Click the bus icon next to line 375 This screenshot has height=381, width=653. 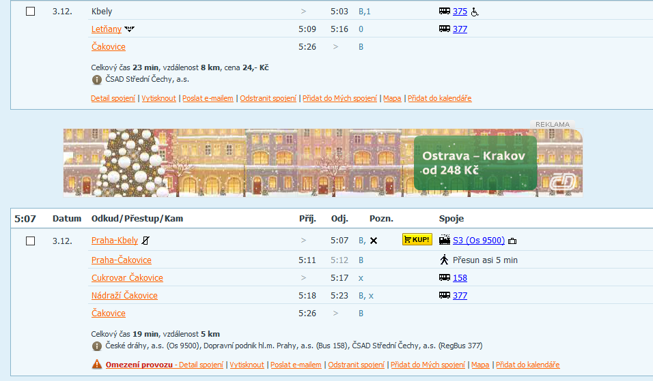click(x=445, y=11)
